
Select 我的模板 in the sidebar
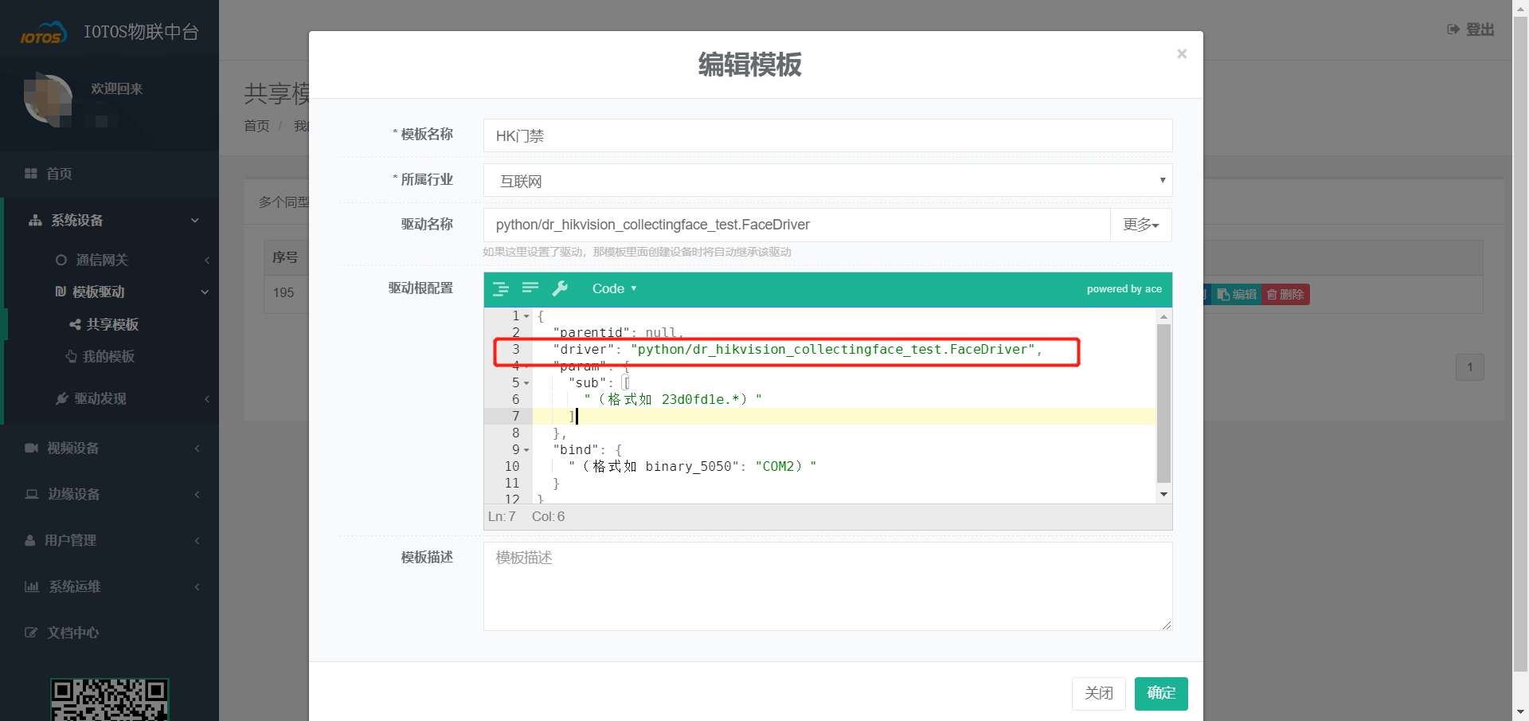tap(108, 356)
